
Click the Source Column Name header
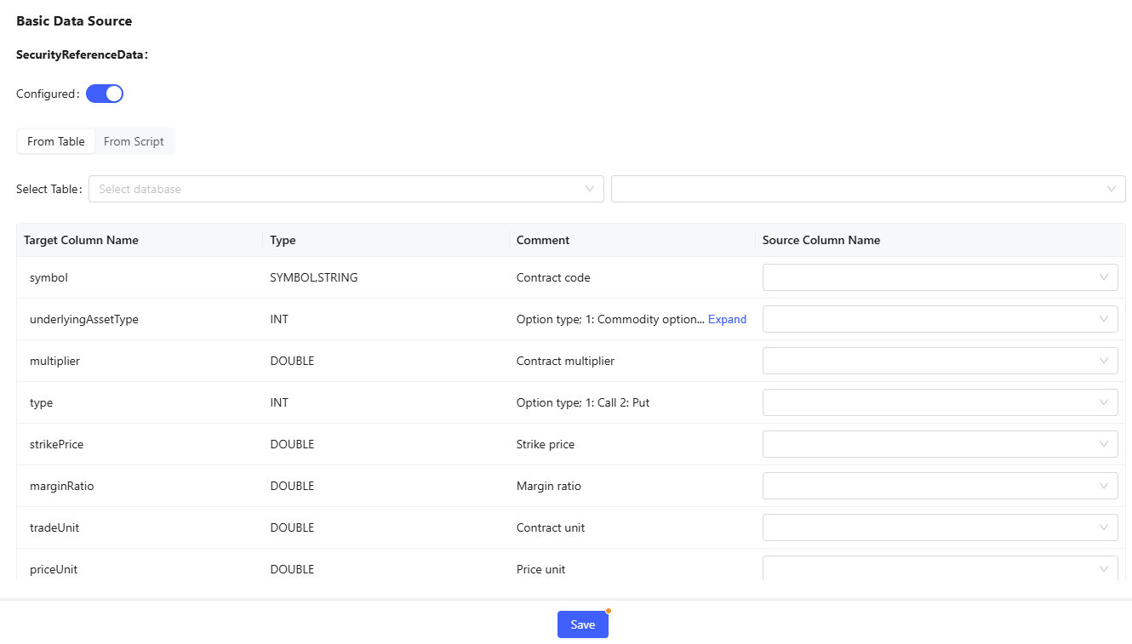click(821, 240)
